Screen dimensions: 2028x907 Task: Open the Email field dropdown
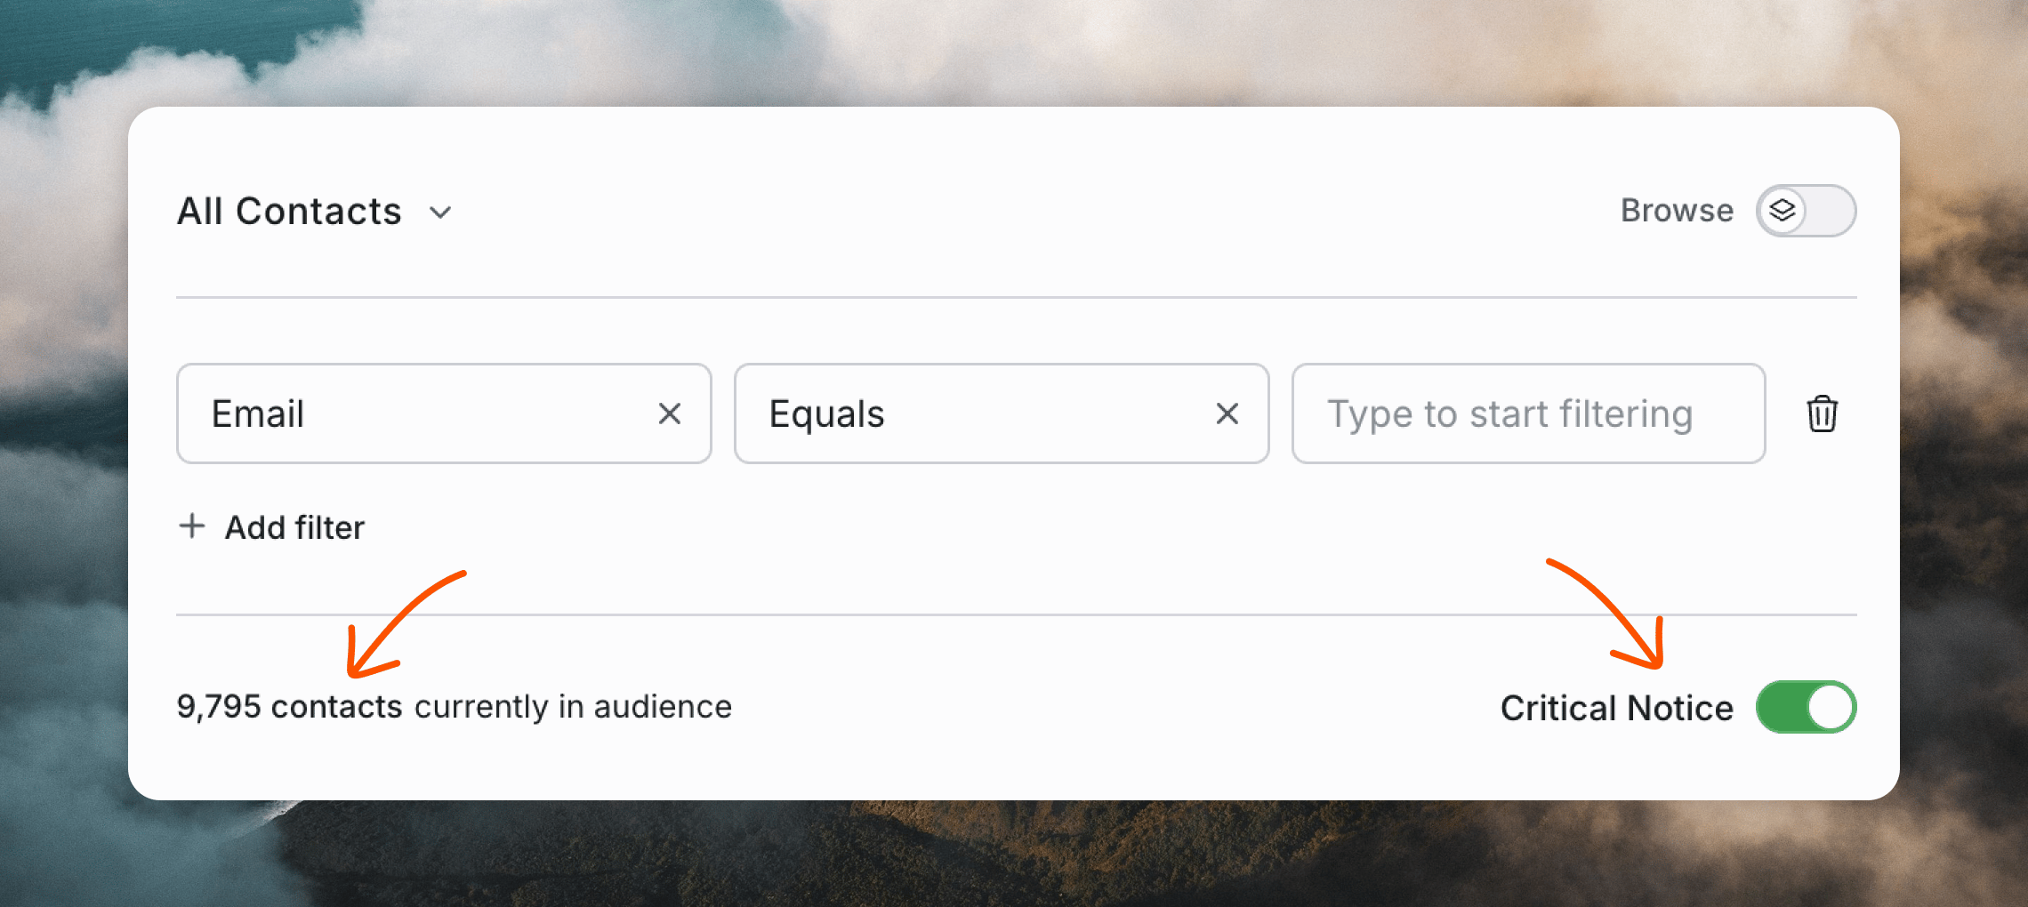pyautogui.click(x=444, y=413)
